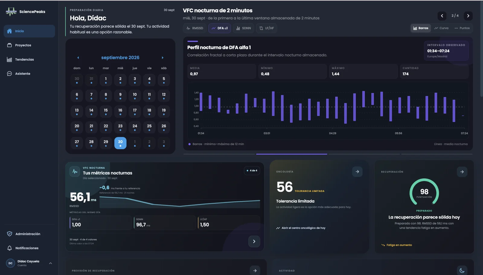
Task: Select the LF/HF 1,50 metric card
Action: (x=229, y=223)
